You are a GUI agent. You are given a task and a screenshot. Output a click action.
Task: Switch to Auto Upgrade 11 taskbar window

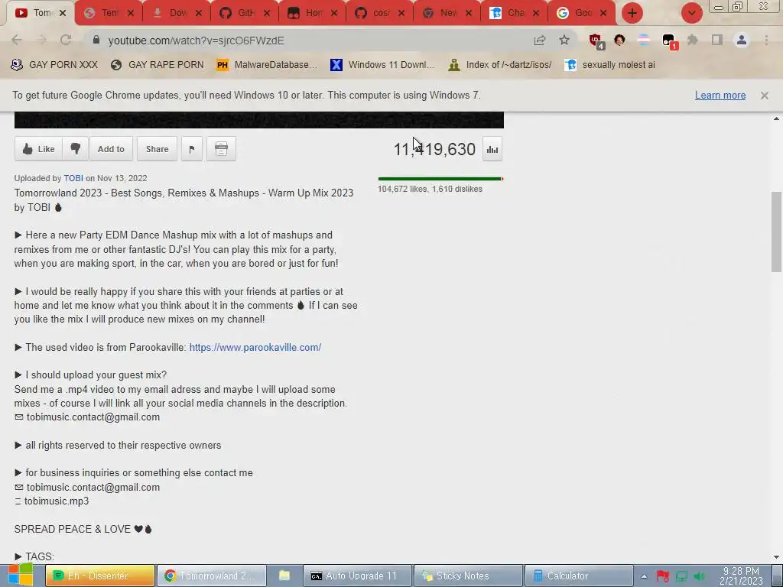(x=357, y=576)
